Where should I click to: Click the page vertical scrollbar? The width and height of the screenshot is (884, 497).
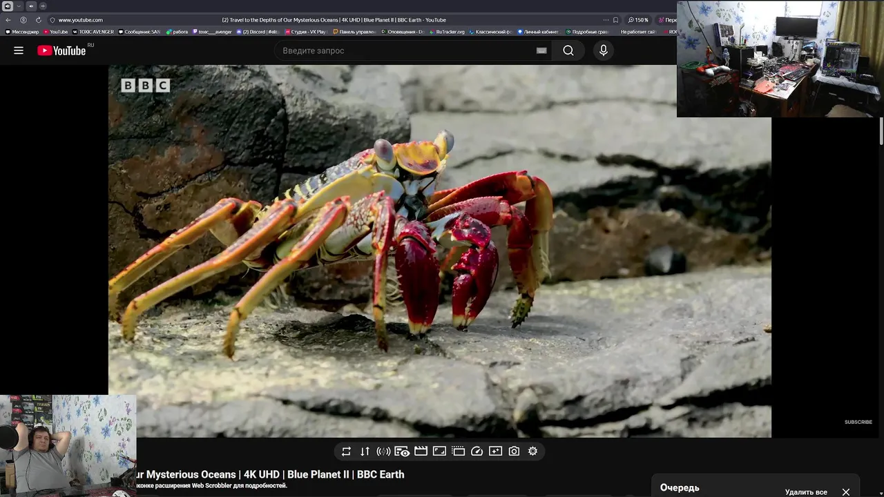(x=881, y=131)
